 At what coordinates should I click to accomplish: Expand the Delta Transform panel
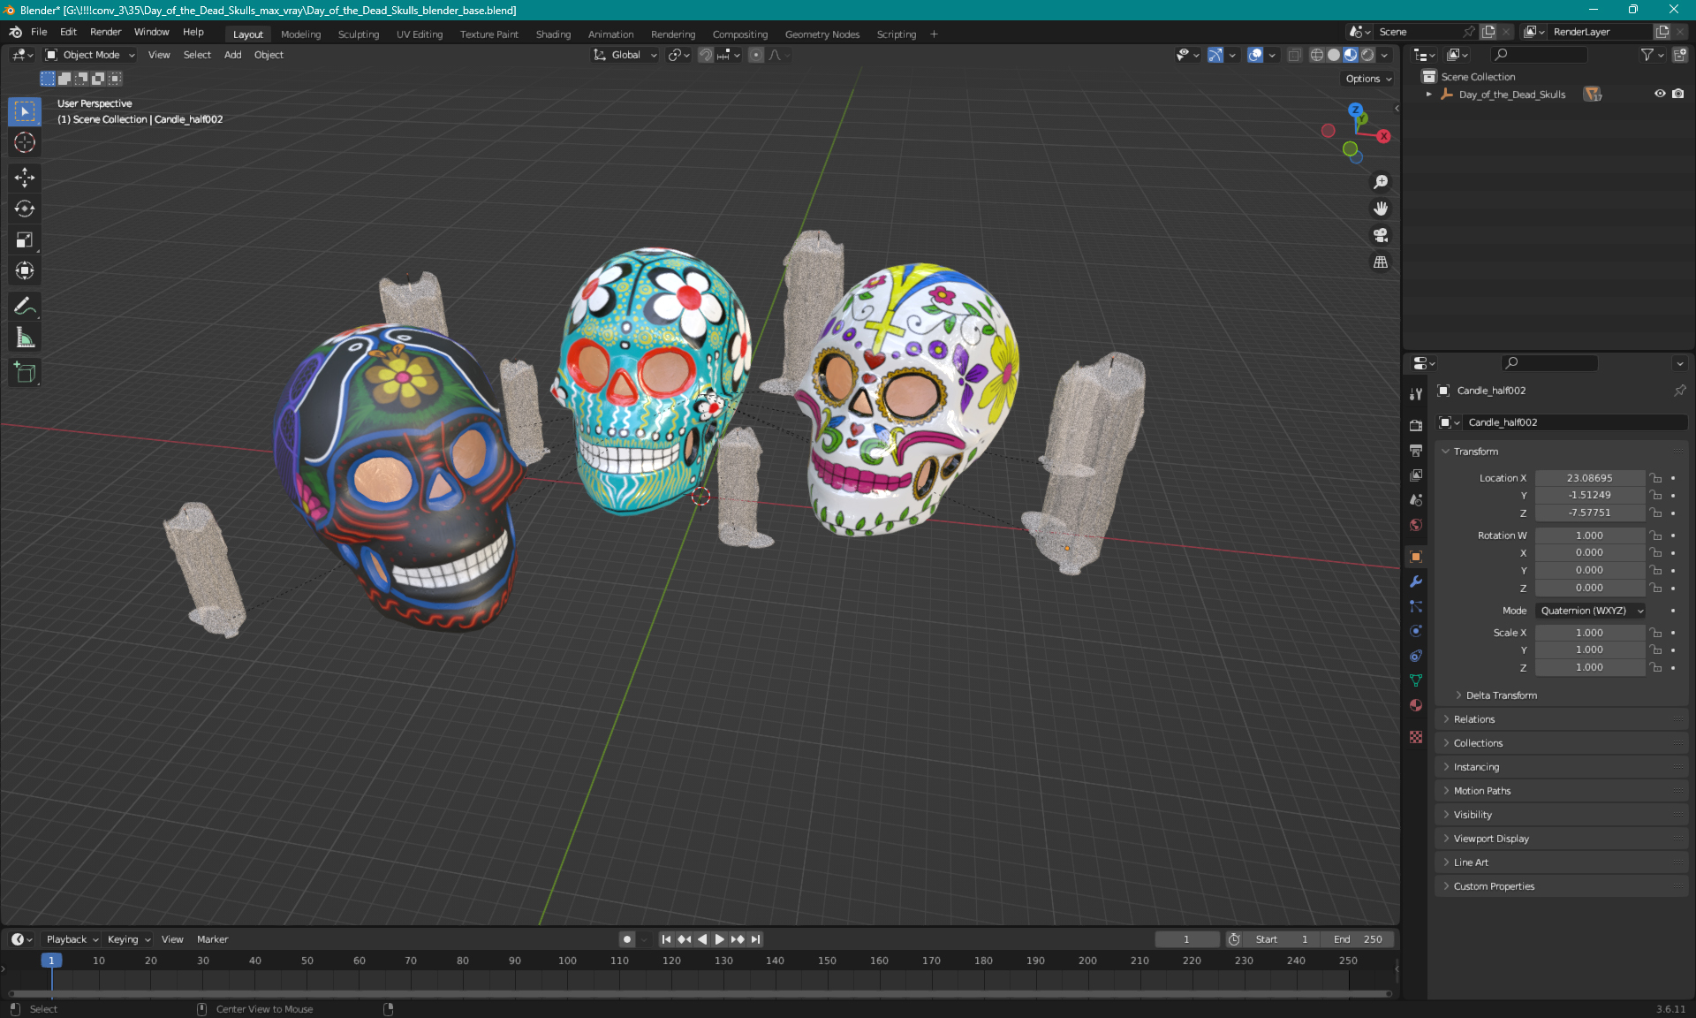tap(1502, 695)
